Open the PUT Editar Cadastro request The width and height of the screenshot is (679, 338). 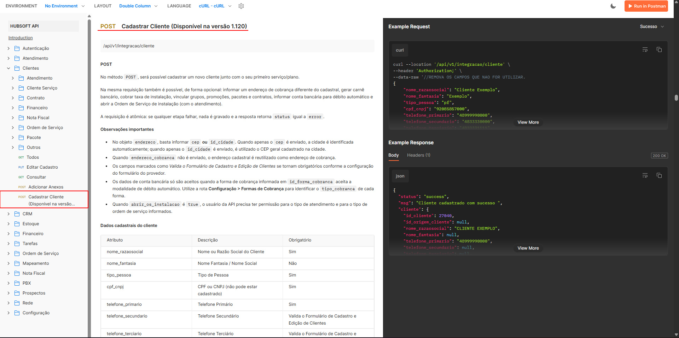(42, 167)
